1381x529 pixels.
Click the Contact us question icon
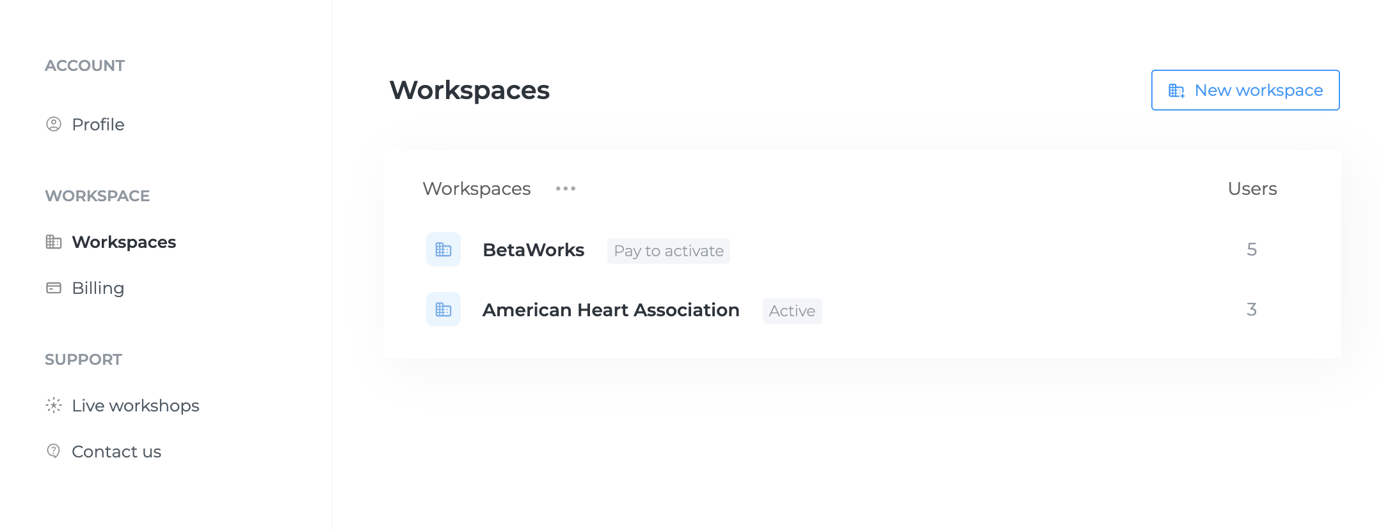coord(54,451)
